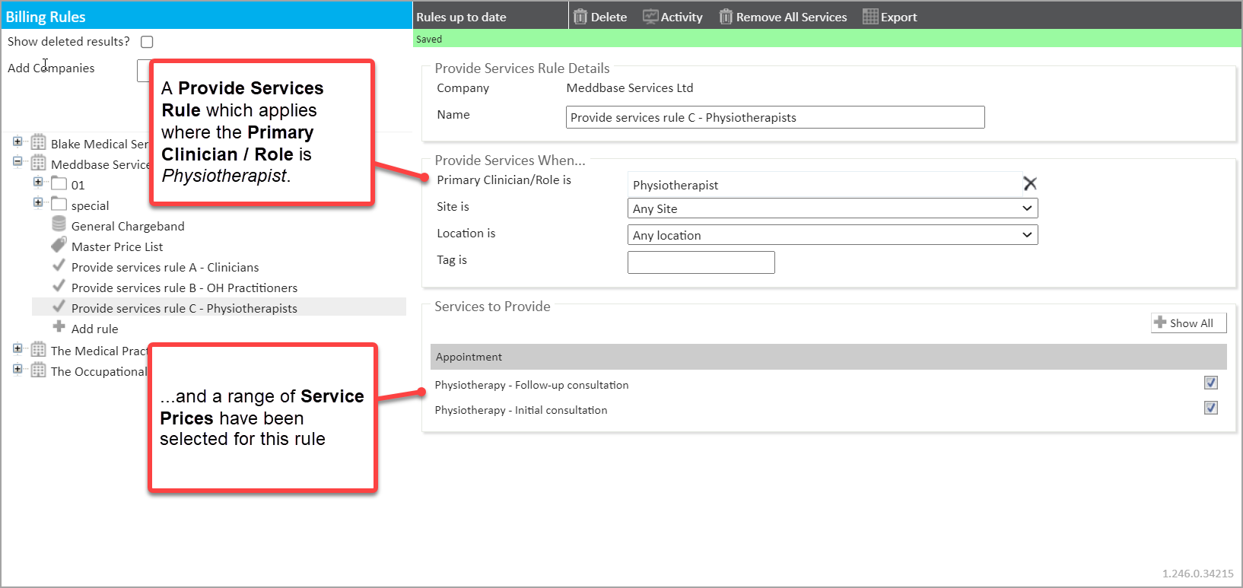1243x588 pixels.
Task: Open the Site is dropdown
Action: tap(832, 208)
